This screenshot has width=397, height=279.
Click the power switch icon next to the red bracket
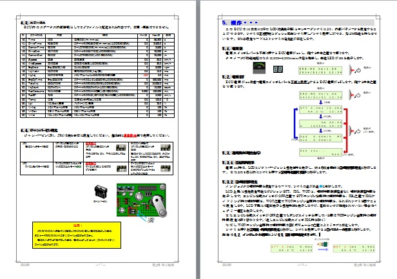tap(354, 131)
